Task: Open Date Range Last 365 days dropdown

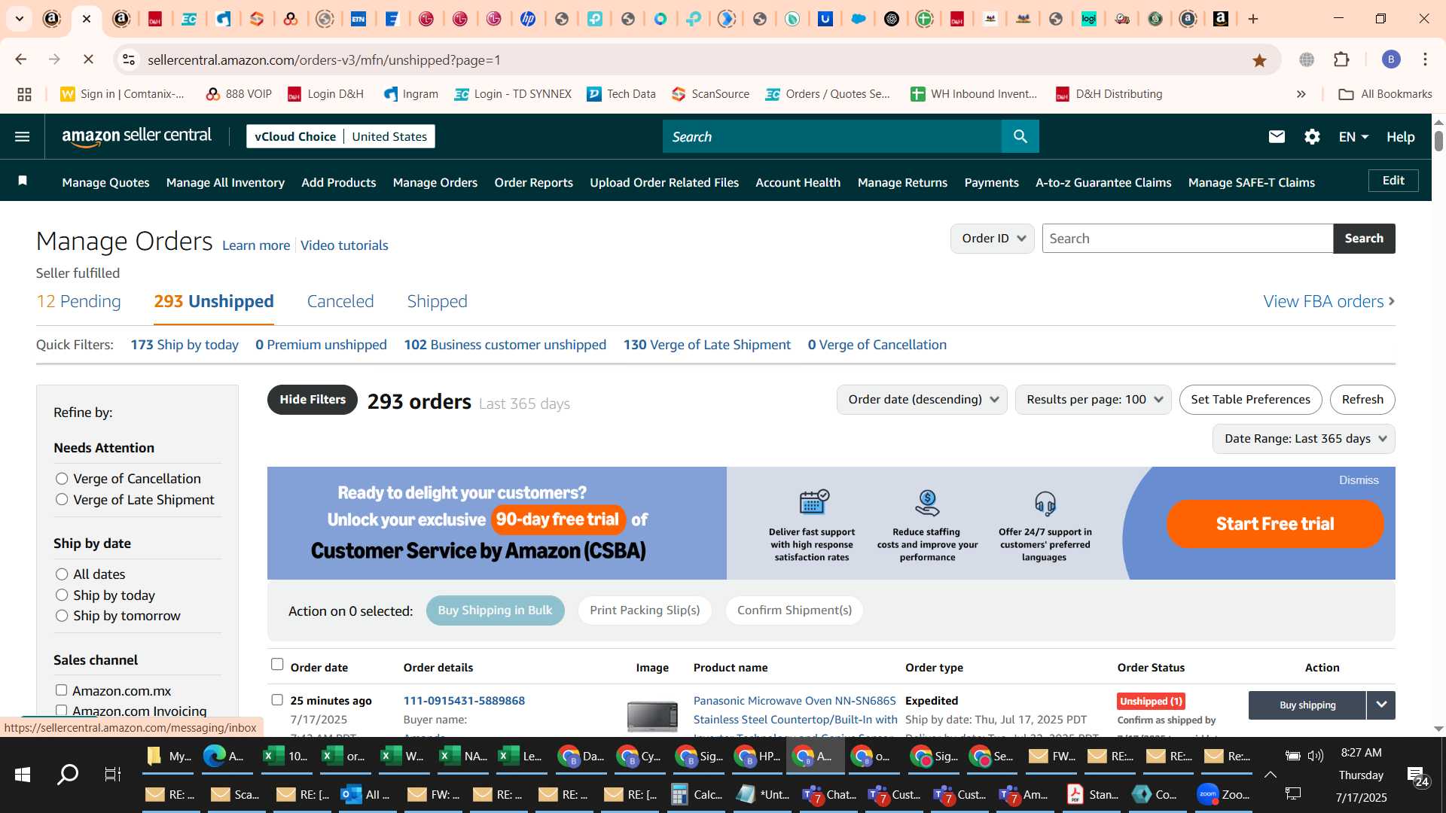Action: pos(1304,439)
